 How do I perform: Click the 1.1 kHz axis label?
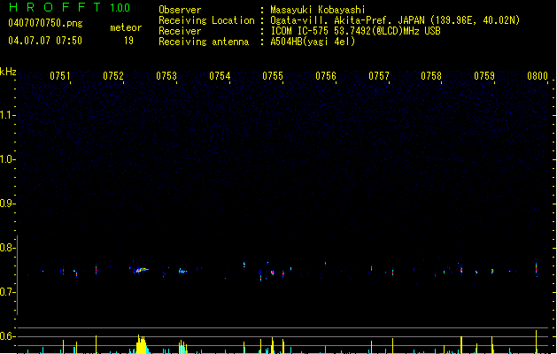[7, 115]
